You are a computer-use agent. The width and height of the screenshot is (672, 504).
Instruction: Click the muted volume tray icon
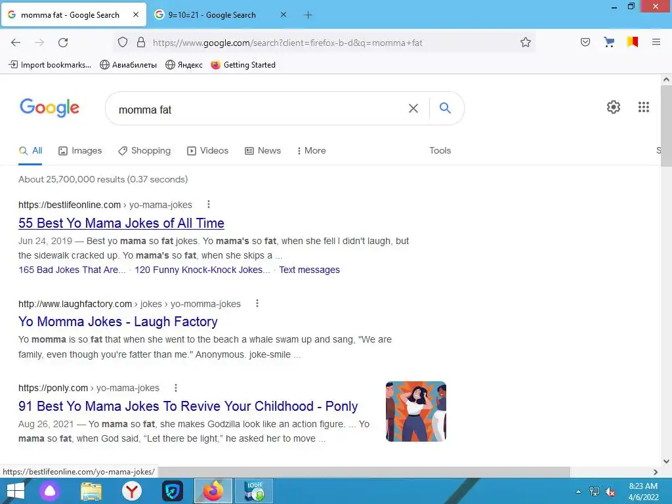[610, 492]
